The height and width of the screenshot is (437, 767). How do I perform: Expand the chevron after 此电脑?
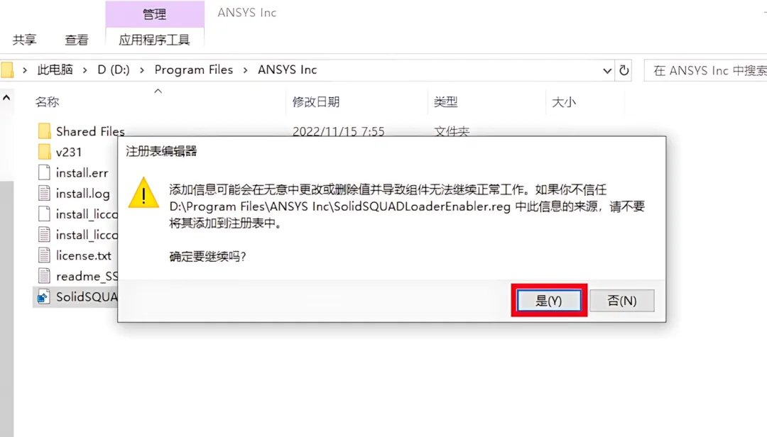click(85, 70)
